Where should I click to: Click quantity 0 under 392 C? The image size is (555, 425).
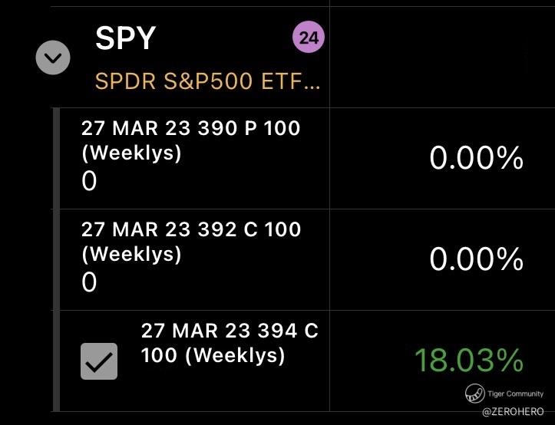point(89,282)
